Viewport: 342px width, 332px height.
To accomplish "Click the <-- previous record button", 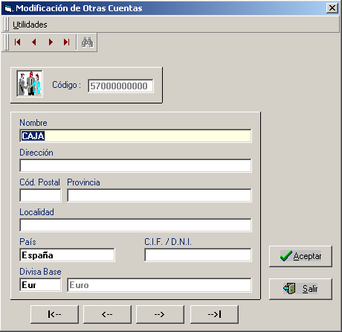I will (107, 314).
